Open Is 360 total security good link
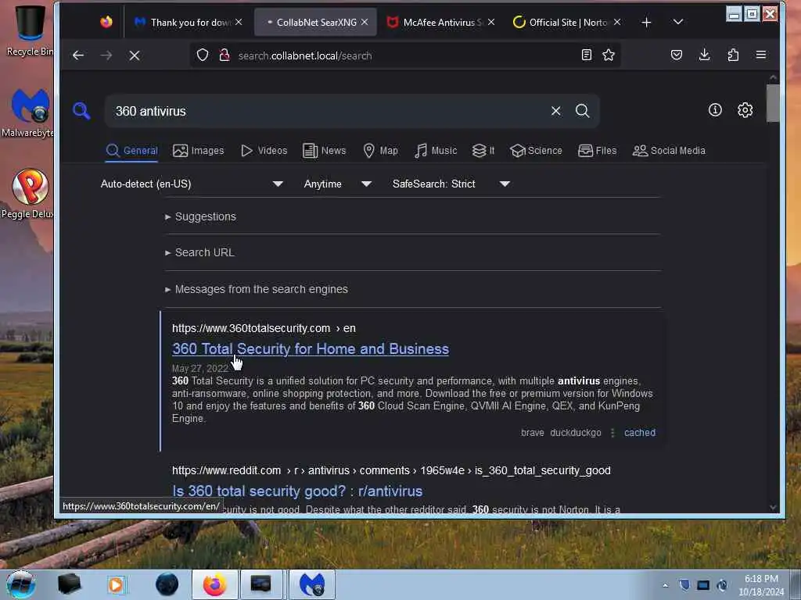This screenshot has width=801, height=600. [x=297, y=491]
